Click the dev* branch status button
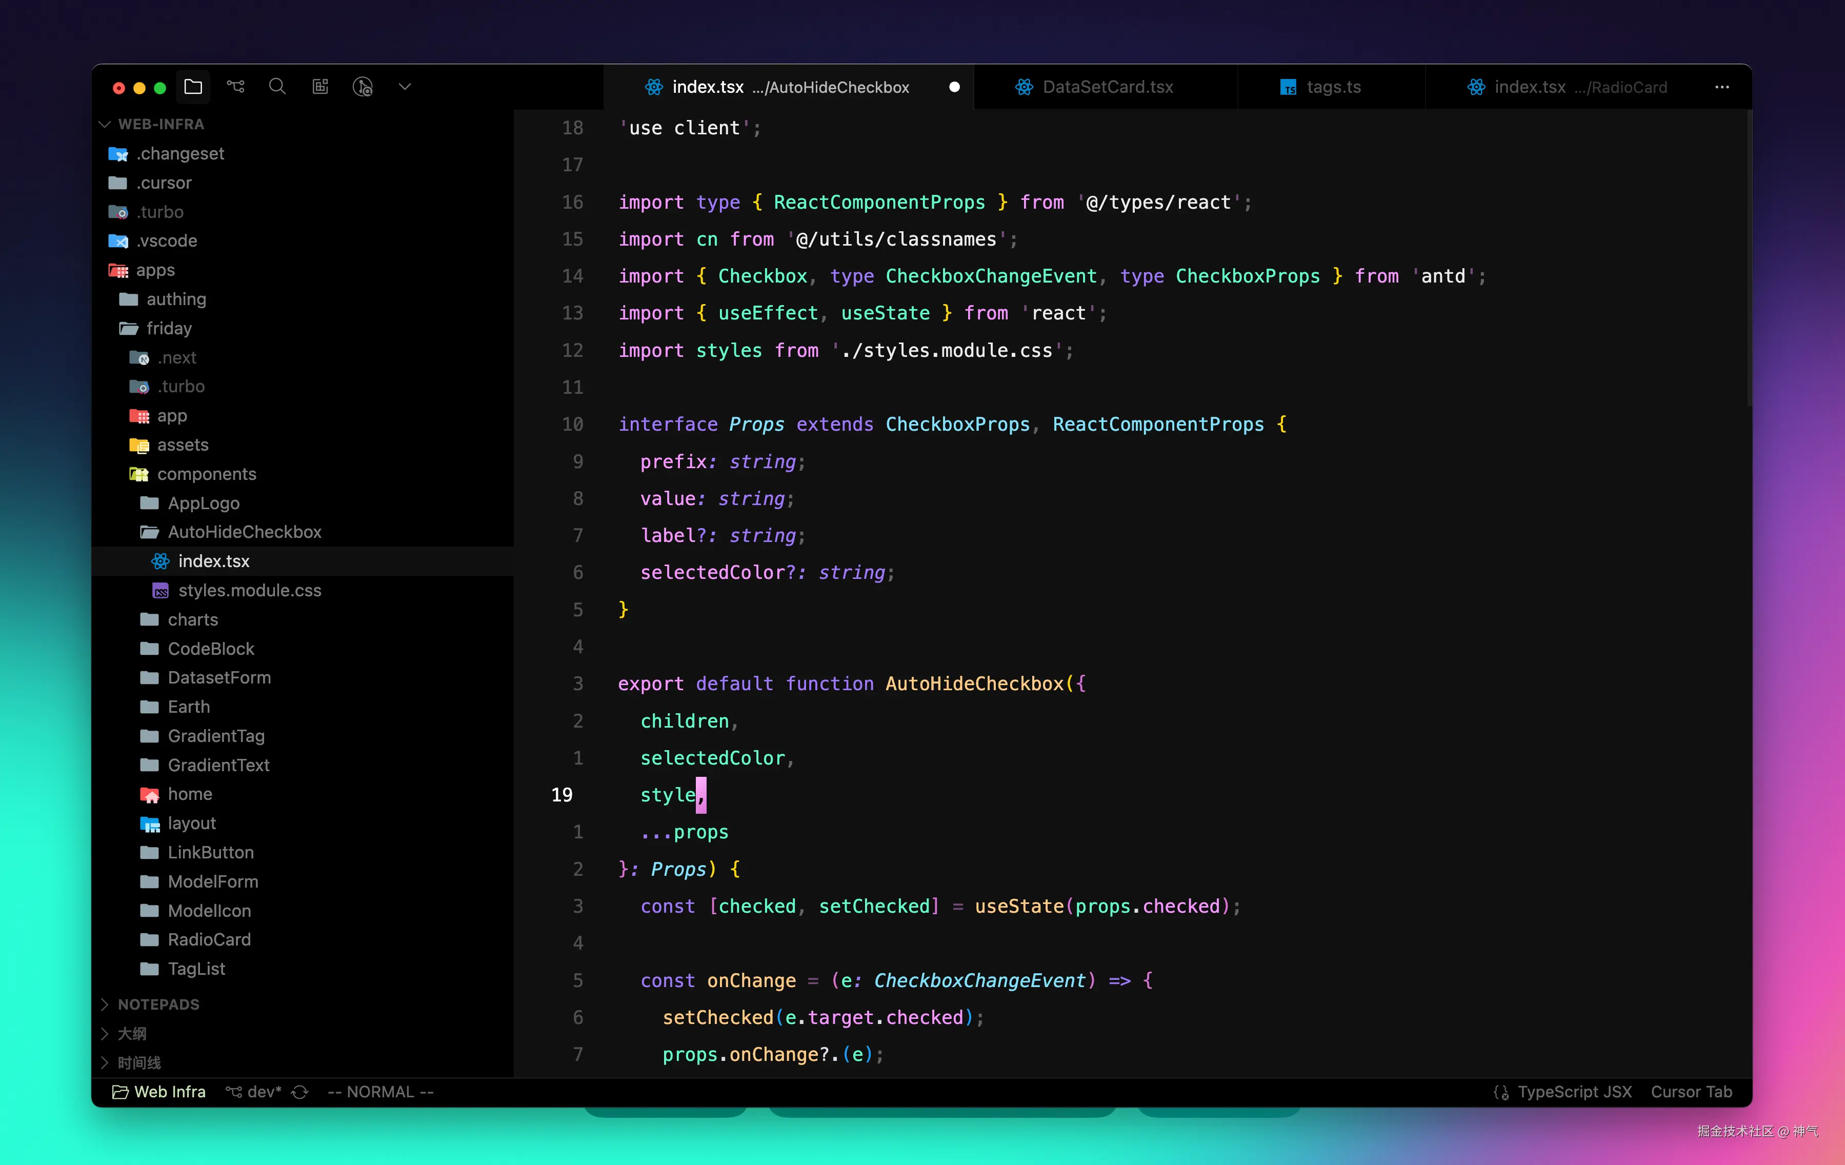This screenshot has width=1845, height=1165. 255,1092
